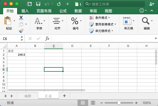
Task: Click the 搜索工作表 search field
Action: 114,4
